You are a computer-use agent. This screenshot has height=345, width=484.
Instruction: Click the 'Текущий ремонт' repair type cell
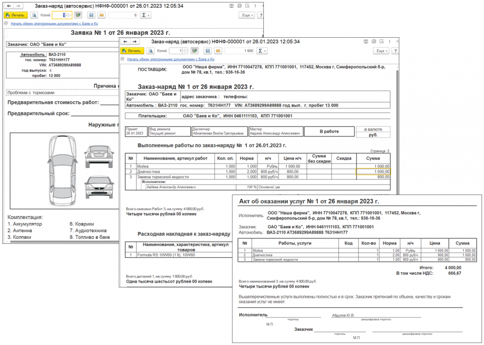pos(169,132)
